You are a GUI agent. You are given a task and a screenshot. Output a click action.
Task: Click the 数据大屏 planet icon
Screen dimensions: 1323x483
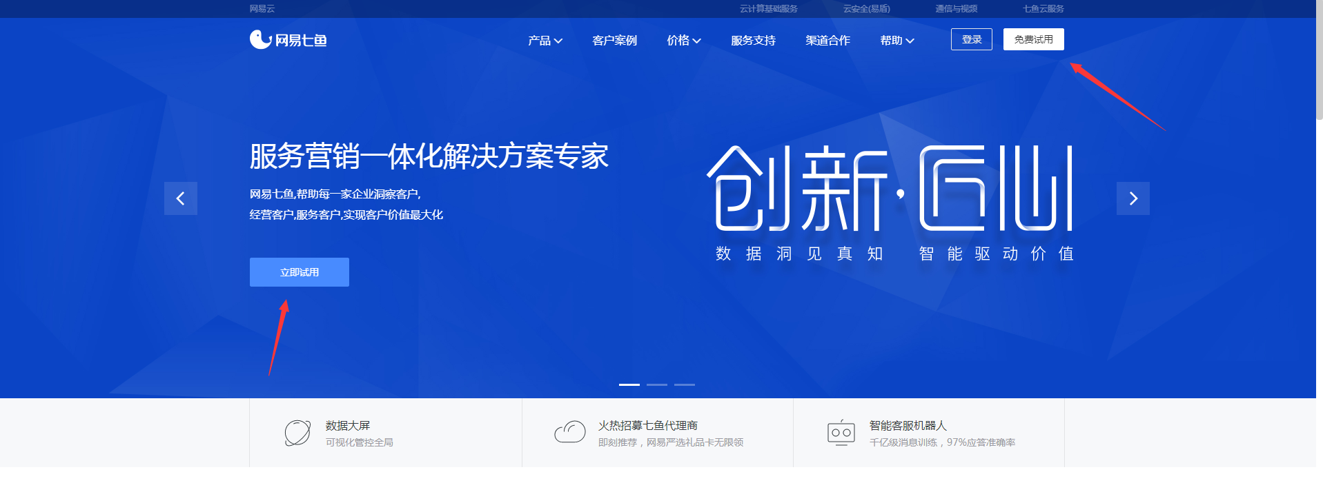[x=297, y=433]
